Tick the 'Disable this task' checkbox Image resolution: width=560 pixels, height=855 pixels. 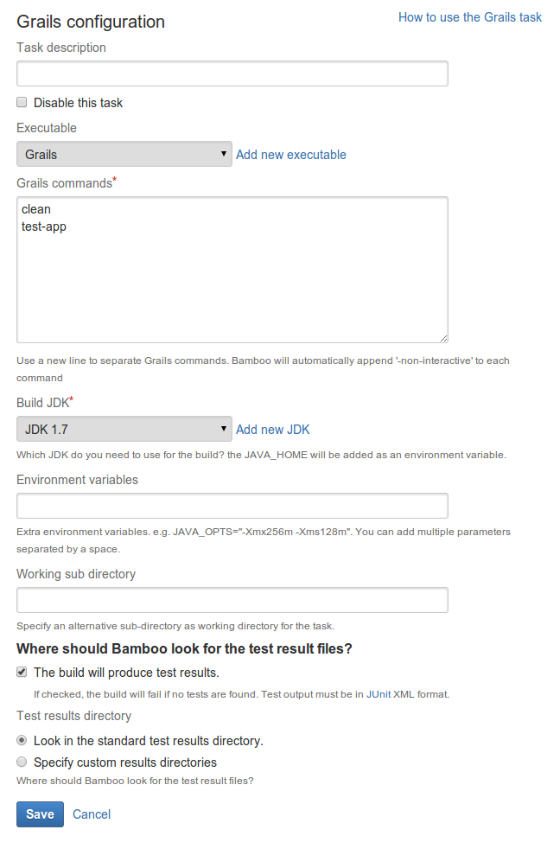click(x=22, y=102)
